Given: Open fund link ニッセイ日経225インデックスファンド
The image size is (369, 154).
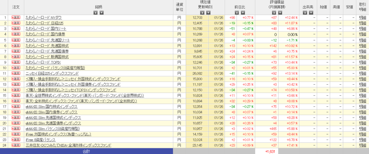Looking at the screenshot, I should point(52,74).
